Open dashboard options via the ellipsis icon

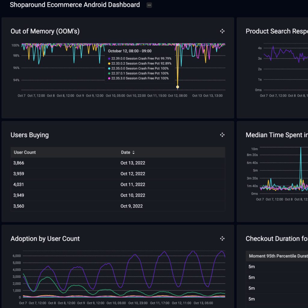tap(149, 5)
